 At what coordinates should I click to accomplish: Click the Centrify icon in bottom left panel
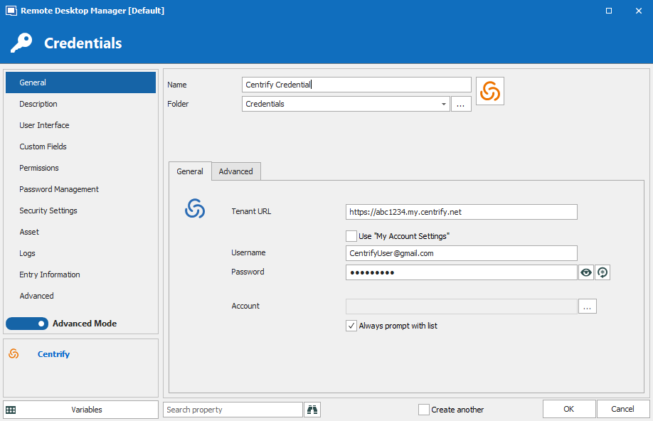tap(14, 354)
